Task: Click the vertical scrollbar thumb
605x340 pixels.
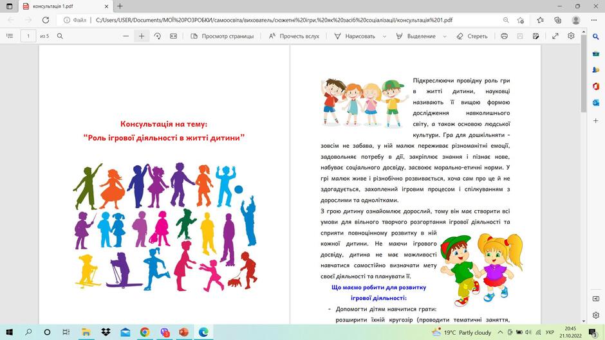Action: coord(583,73)
